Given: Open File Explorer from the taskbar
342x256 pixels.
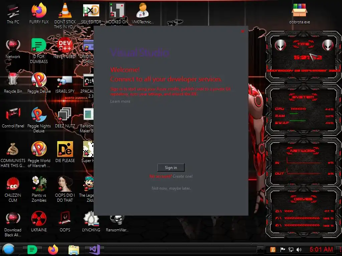Looking at the screenshot, I should (x=74, y=250).
